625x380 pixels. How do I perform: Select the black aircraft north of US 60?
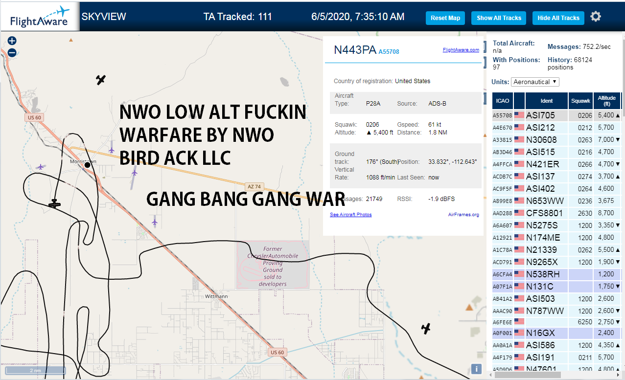(101, 79)
